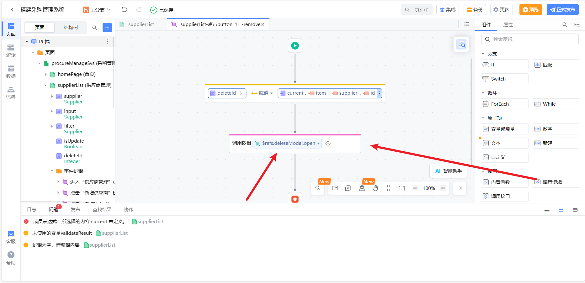Screen dimensions: 585x283
Task: Click the 集成 button
Action: coord(448,10)
